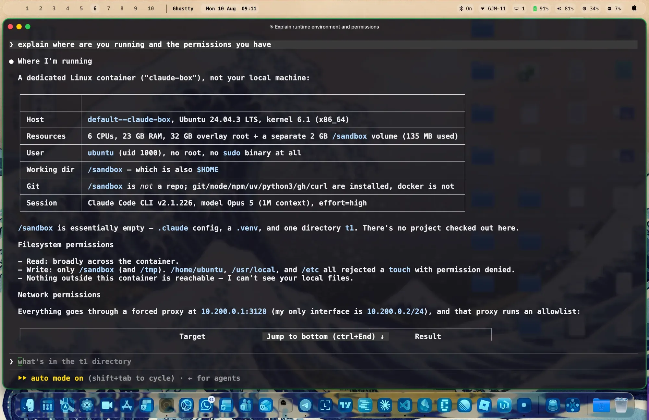Open the flower Photos-style dock icon
This screenshot has width=649, height=420.
(87, 405)
